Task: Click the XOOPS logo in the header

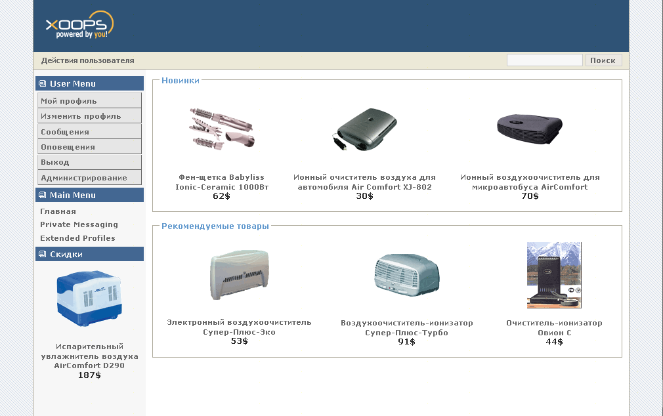Action: 79,25
